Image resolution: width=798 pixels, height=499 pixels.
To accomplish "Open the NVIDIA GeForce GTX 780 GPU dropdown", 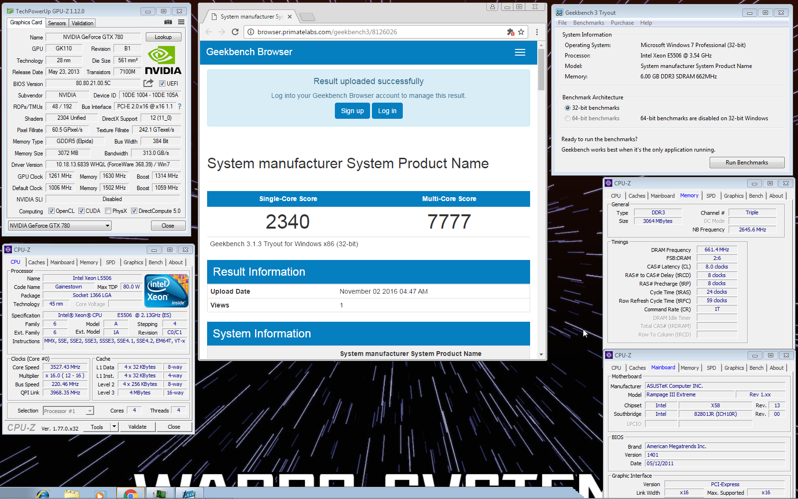I will point(60,226).
